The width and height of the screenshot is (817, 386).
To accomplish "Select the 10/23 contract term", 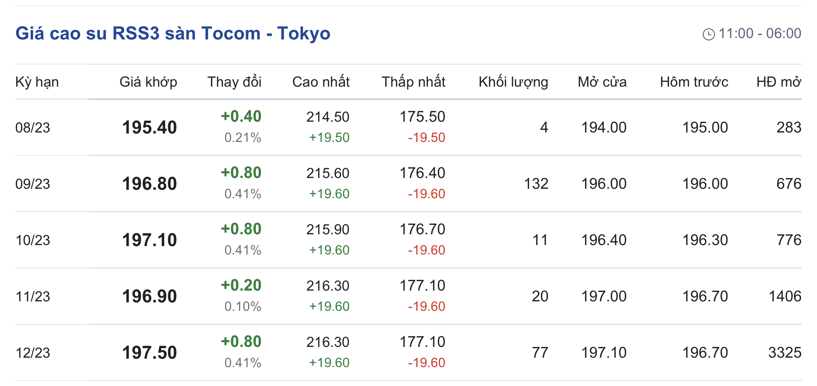I will point(33,240).
